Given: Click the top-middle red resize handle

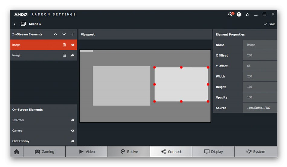Looking at the screenshot, I should pos(181,68).
